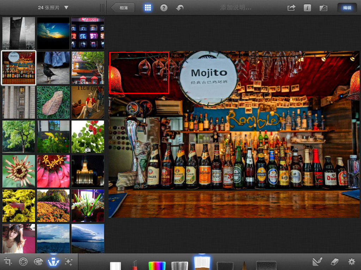Toggle show original photo comparison

tap(323, 8)
